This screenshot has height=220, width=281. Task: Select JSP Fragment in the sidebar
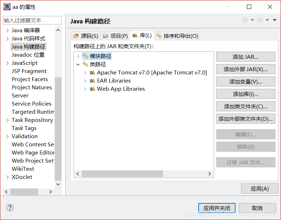point(29,71)
